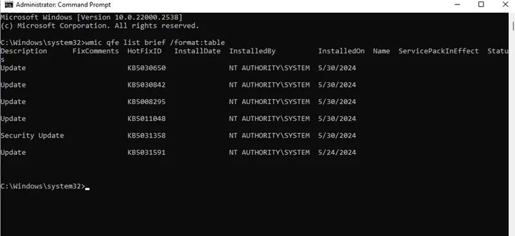Click the ServicePackInEffect column header

click(438, 51)
